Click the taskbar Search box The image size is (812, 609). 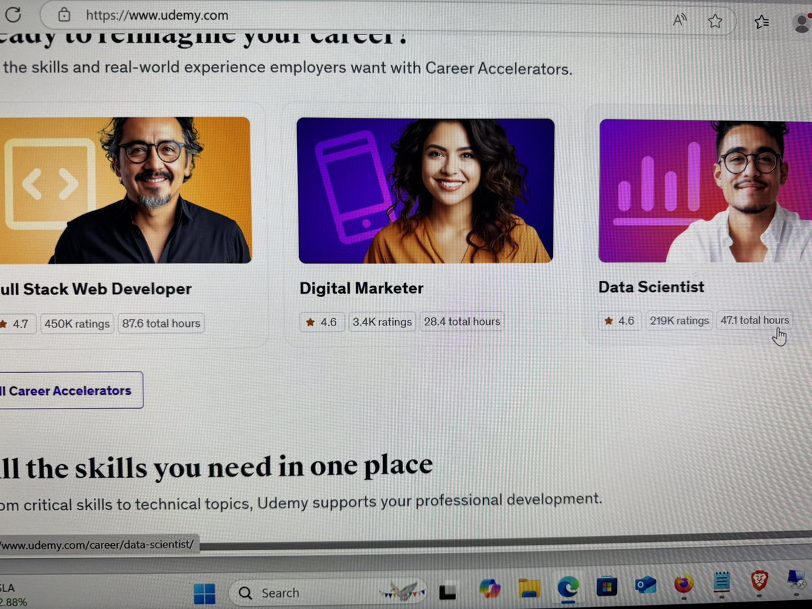pyautogui.click(x=328, y=593)
